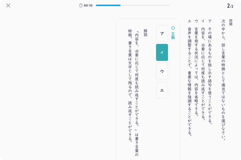Click explanation line beginning 特徴。書き言葉は

click(x=130, y=86)
